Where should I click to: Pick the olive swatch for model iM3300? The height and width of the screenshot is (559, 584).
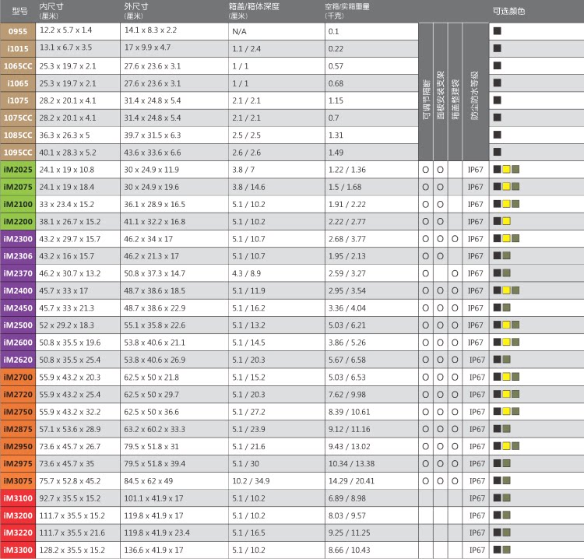tap(506, 550)
